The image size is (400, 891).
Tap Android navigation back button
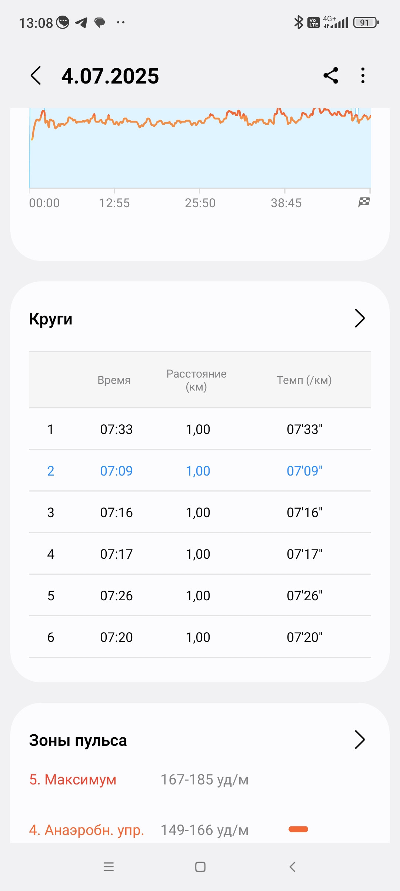click(x=292, y=867)
